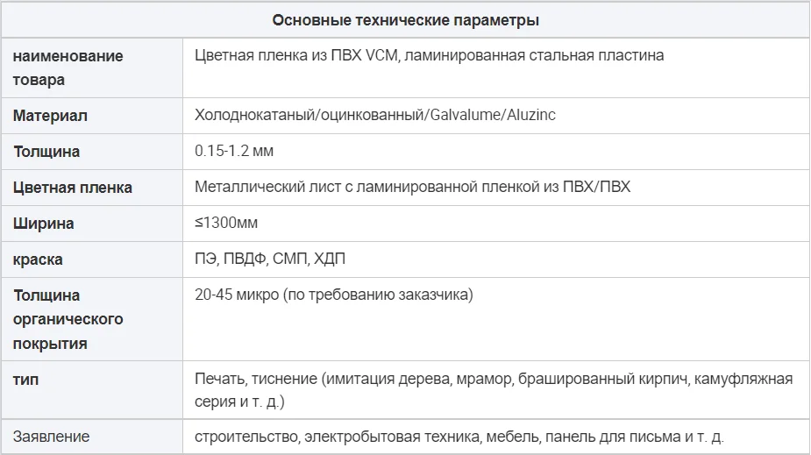Click the 'Металлический лист с ламинированной пленкой' value
The image size is (811, 455).
point(412,188)
